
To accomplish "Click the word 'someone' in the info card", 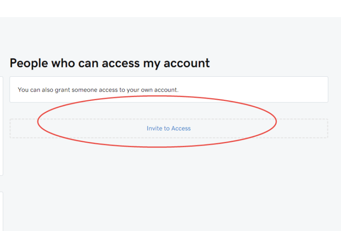I will coord(84,90).
